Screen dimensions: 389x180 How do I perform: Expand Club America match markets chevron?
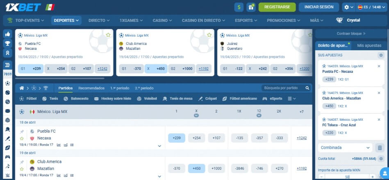(159, 177)
